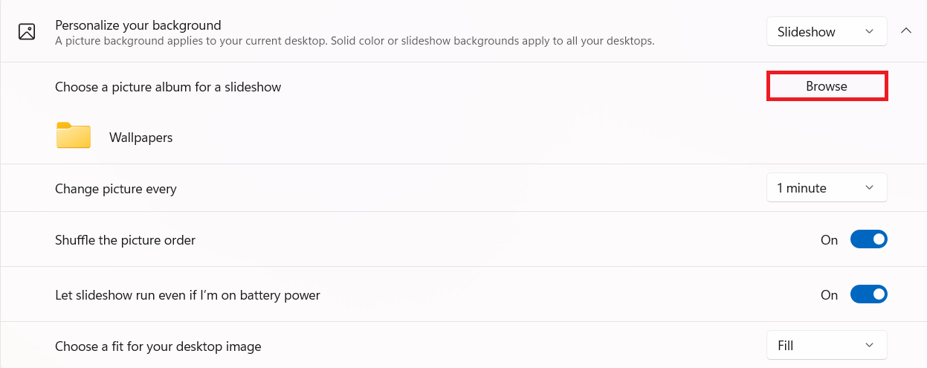
Task: Click the On text beside Shuffle switch
Action: [x=829, y=240]
